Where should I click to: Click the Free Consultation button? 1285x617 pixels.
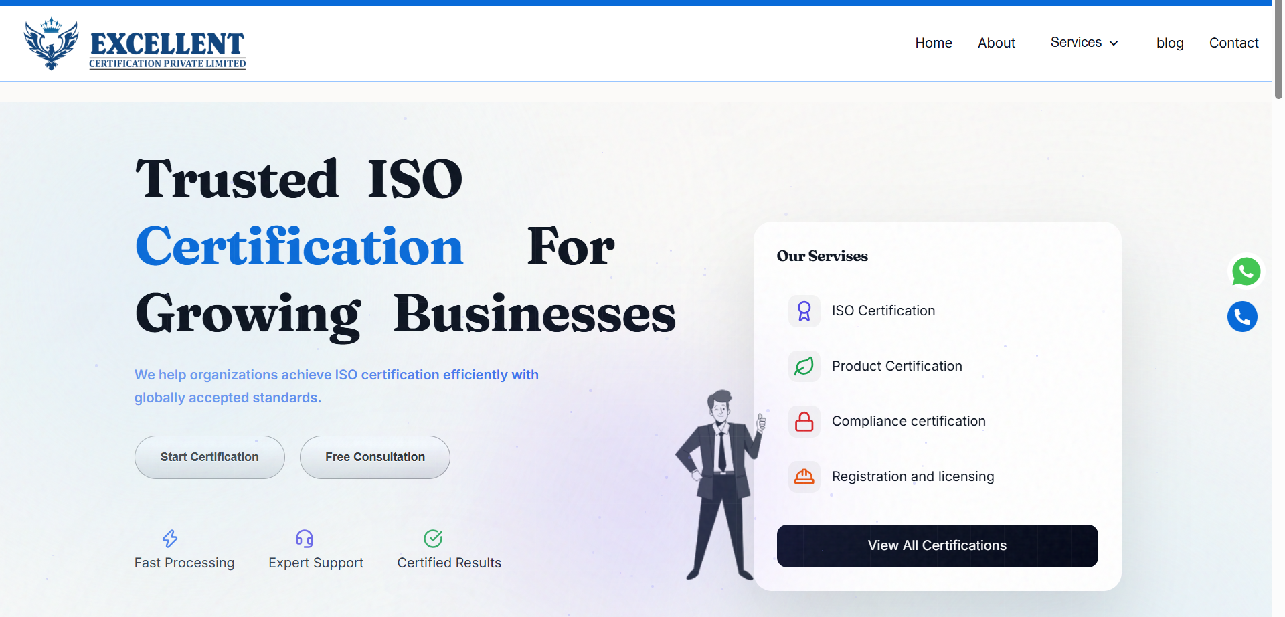(375, 457)
